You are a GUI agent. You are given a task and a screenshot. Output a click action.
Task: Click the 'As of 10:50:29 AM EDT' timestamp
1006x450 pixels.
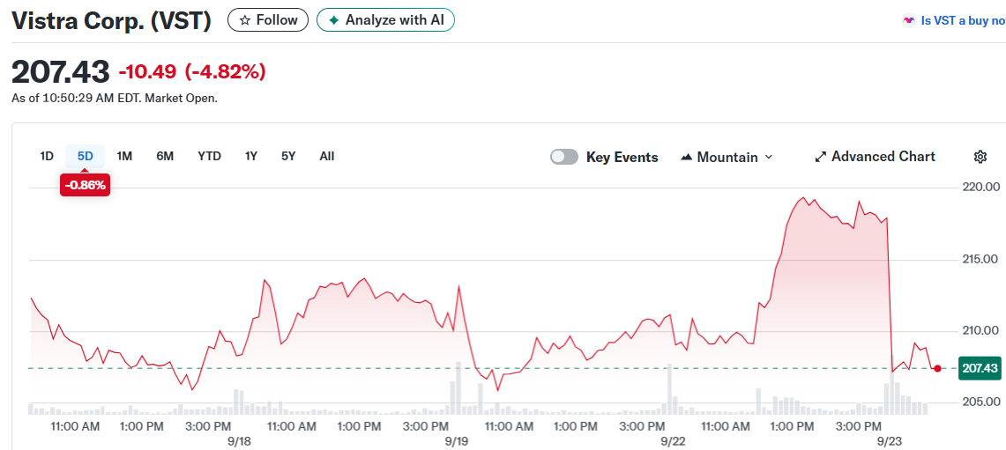tap(78, 99)
